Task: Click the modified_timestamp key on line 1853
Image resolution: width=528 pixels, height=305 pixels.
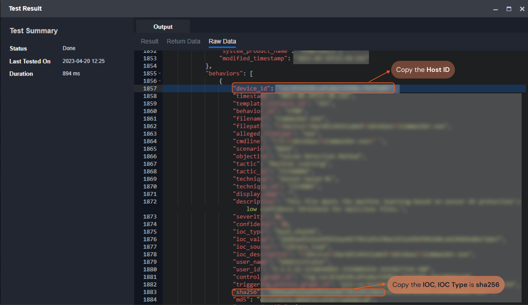Action: (253, 58)
